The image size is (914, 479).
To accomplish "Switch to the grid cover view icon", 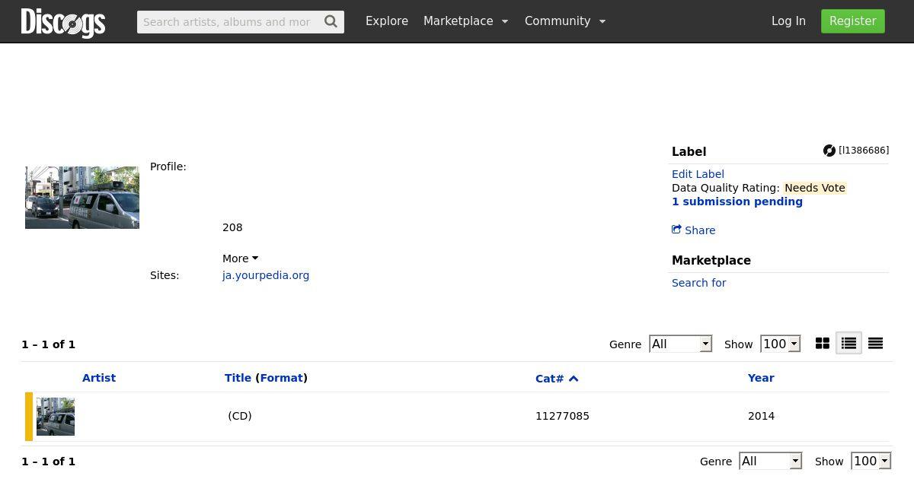I will pos(823,344).
